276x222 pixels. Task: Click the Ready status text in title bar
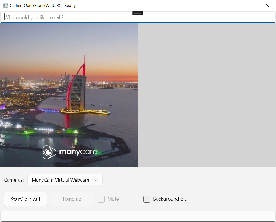[70, 5]
